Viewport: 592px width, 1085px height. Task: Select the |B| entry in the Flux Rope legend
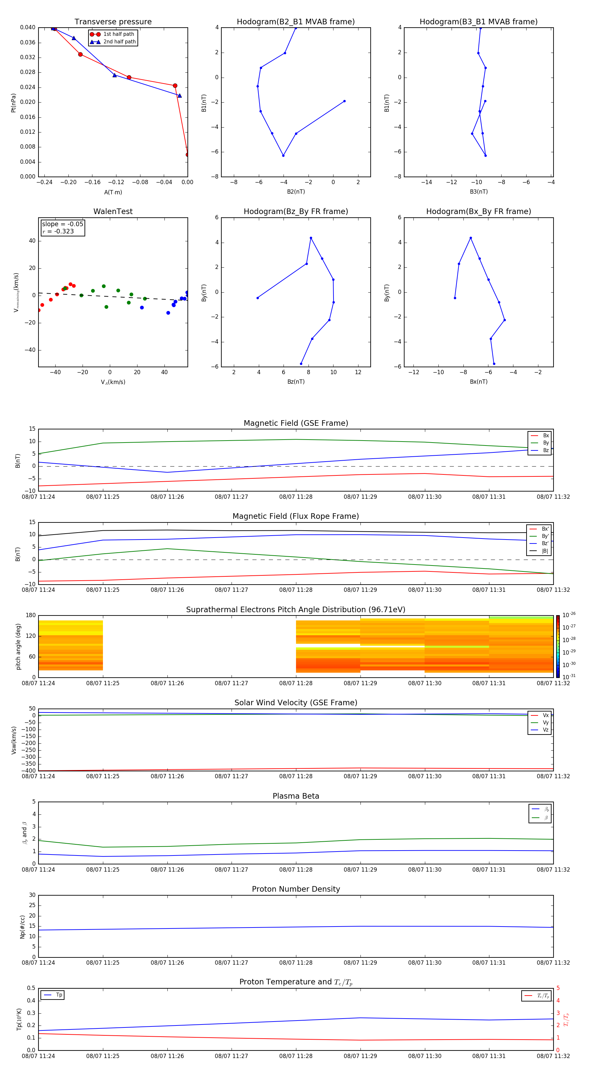pyautogui.click(x=539, y=551)
